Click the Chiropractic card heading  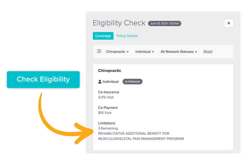[110, 71]
